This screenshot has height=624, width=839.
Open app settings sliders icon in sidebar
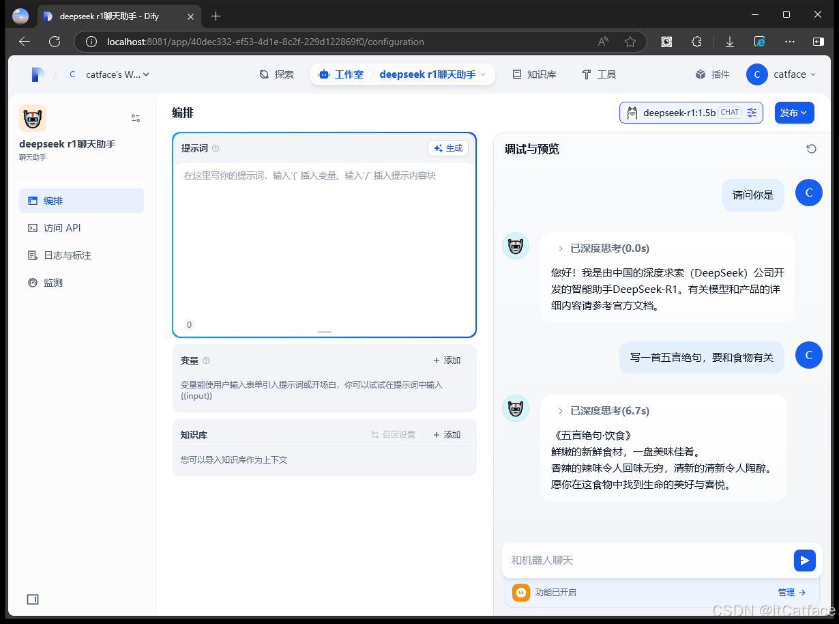tap(136, 118)
